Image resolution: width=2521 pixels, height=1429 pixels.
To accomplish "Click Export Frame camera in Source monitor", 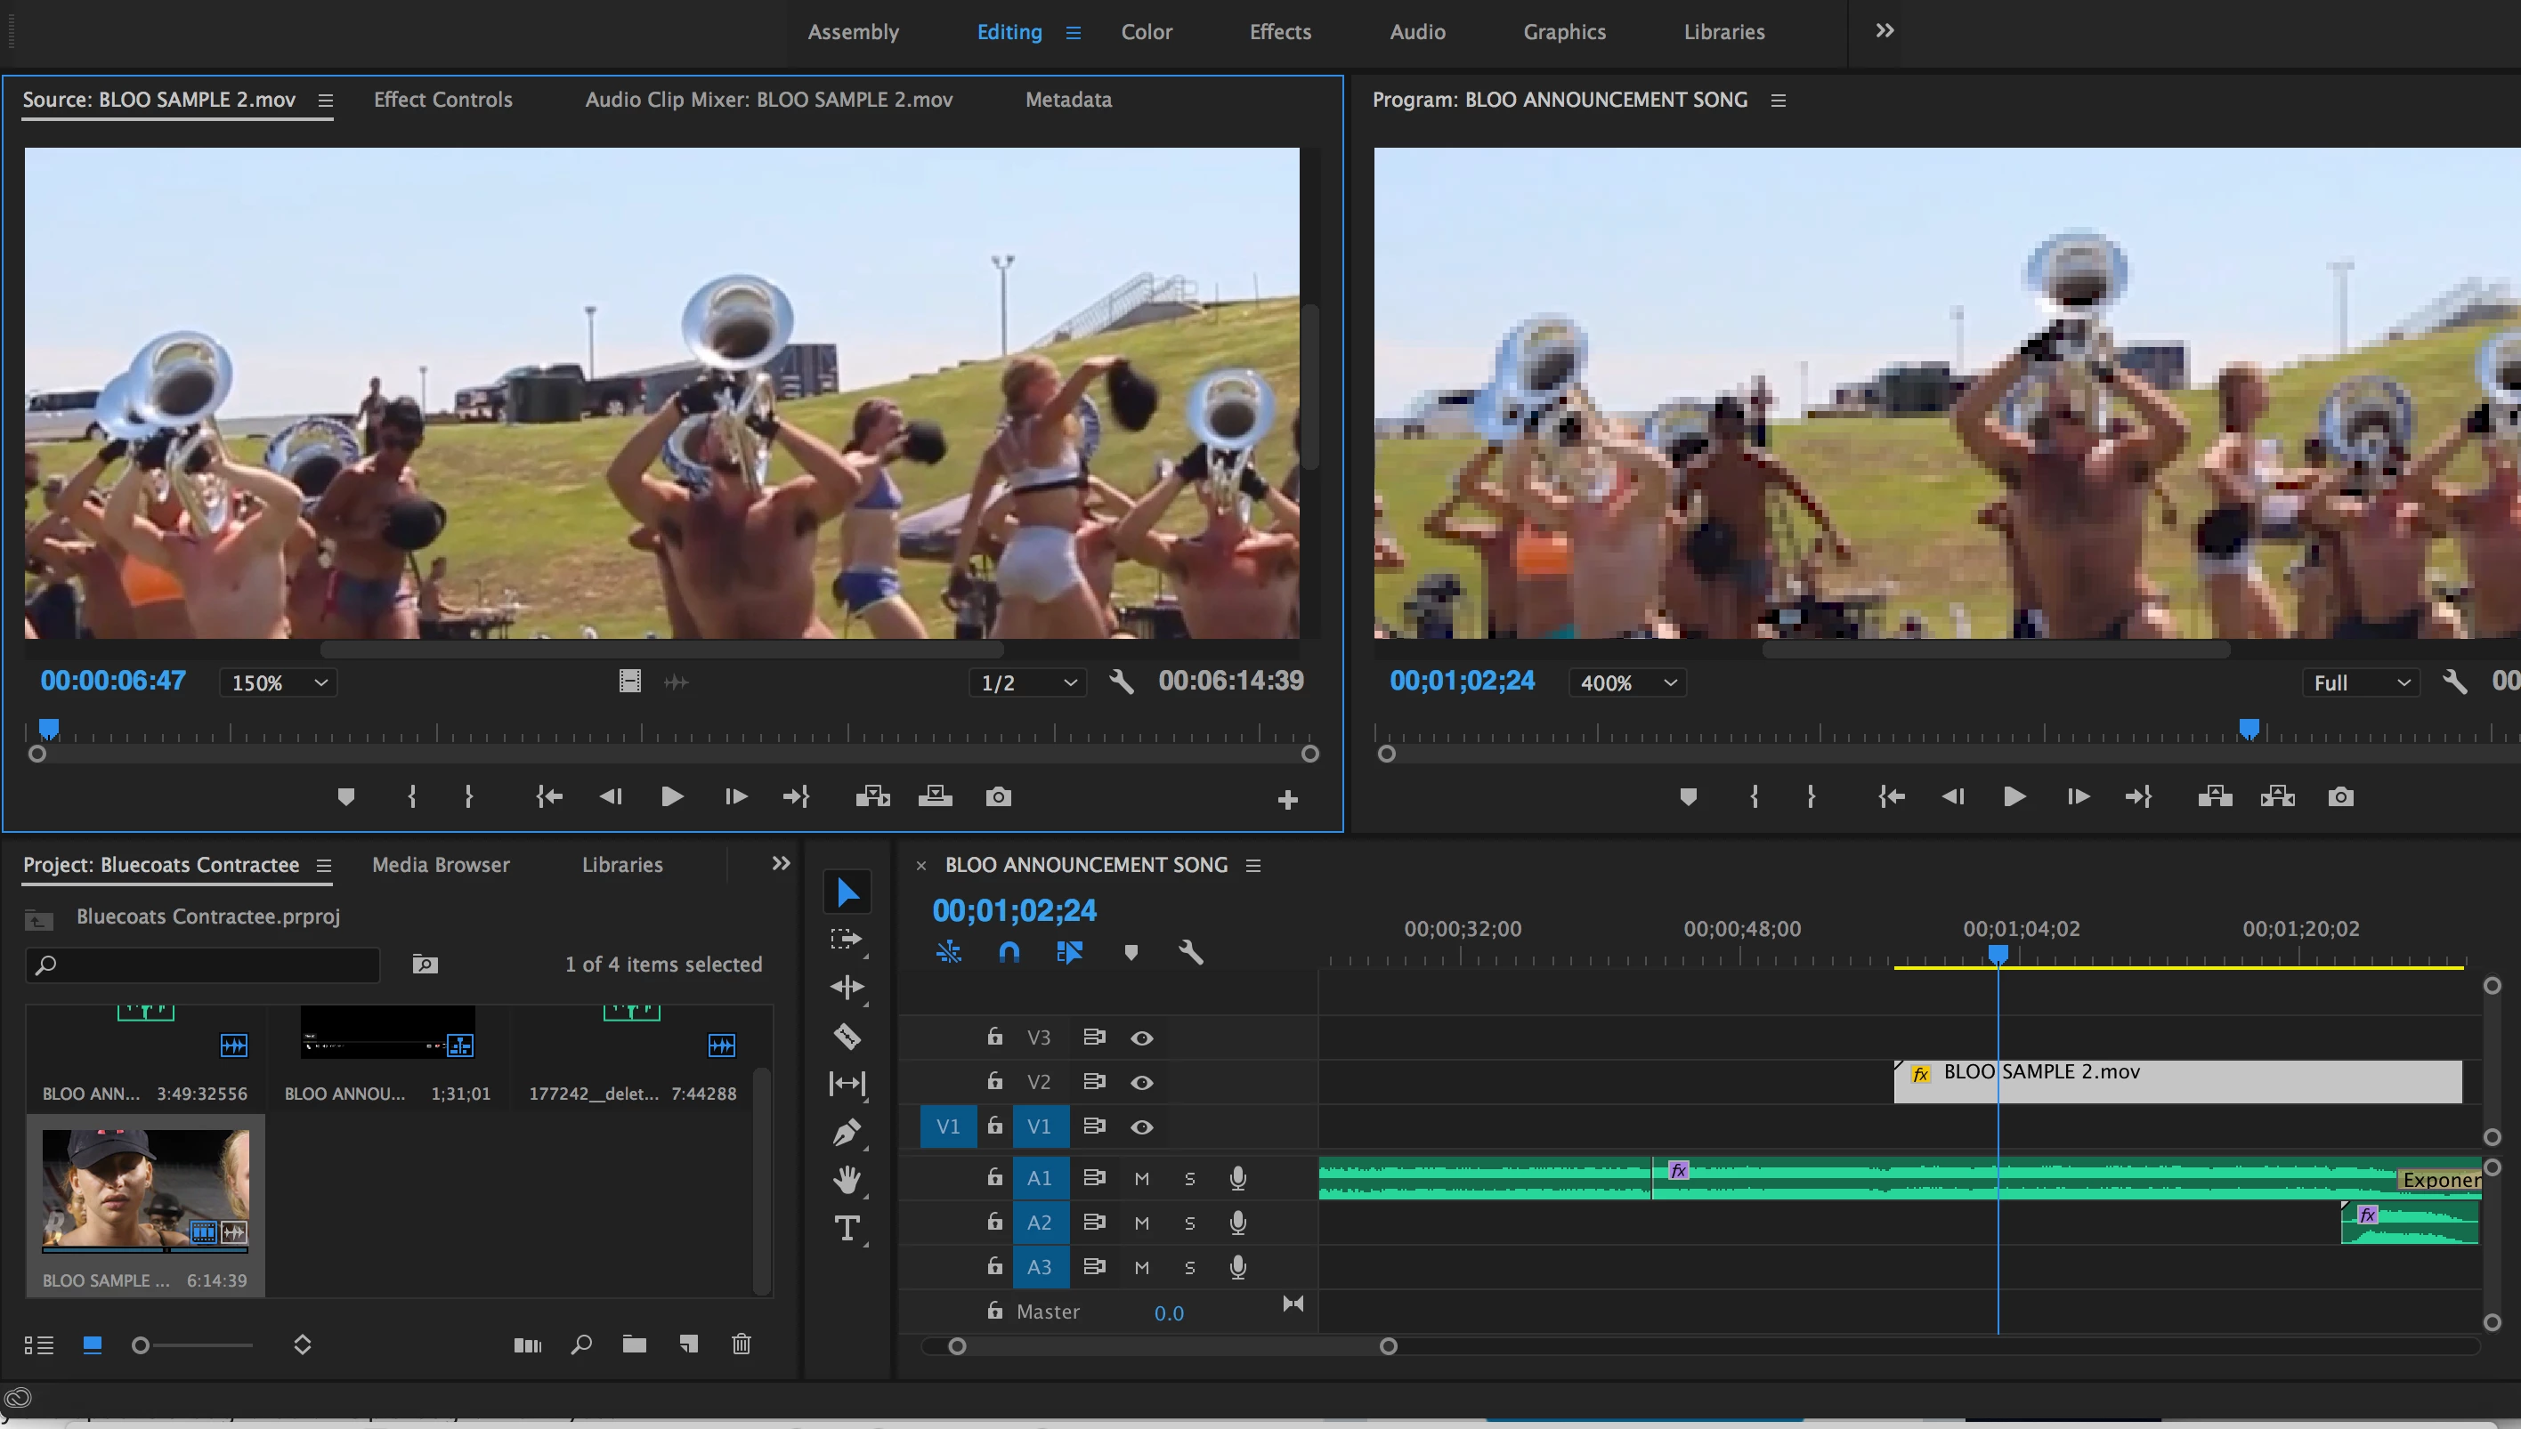I will 999,797.
